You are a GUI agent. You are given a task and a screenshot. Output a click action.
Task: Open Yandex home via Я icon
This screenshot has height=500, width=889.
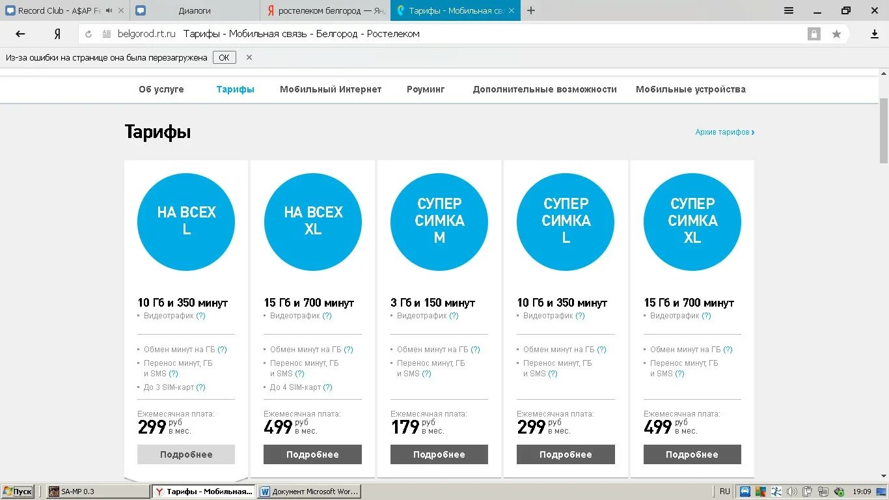(57, 35)
